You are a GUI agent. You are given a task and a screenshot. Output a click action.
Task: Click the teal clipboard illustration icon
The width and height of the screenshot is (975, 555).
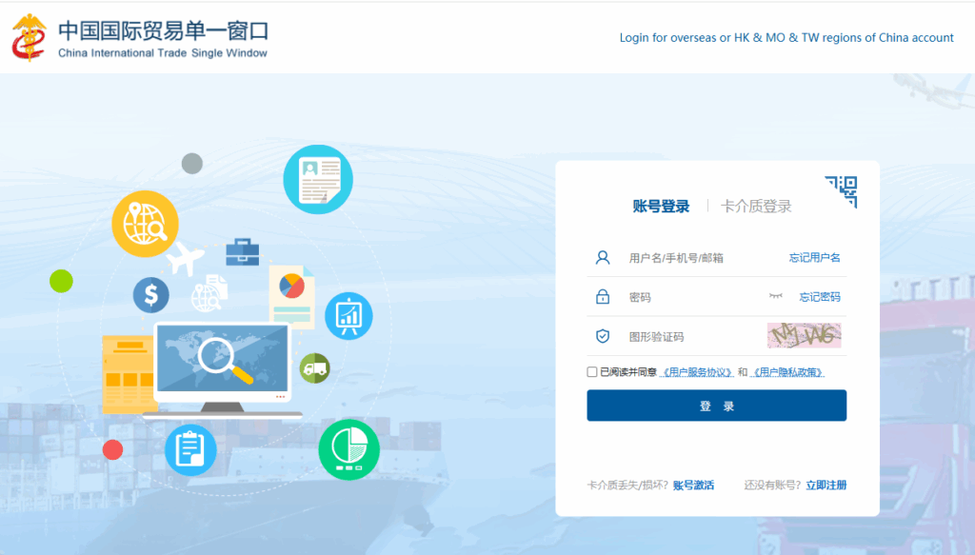pos(190,448)
